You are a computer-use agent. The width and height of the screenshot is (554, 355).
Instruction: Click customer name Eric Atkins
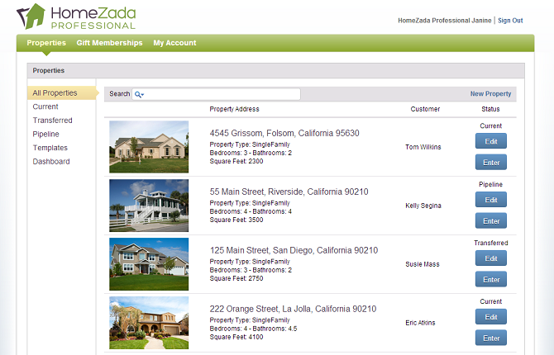tap(420, 323)
